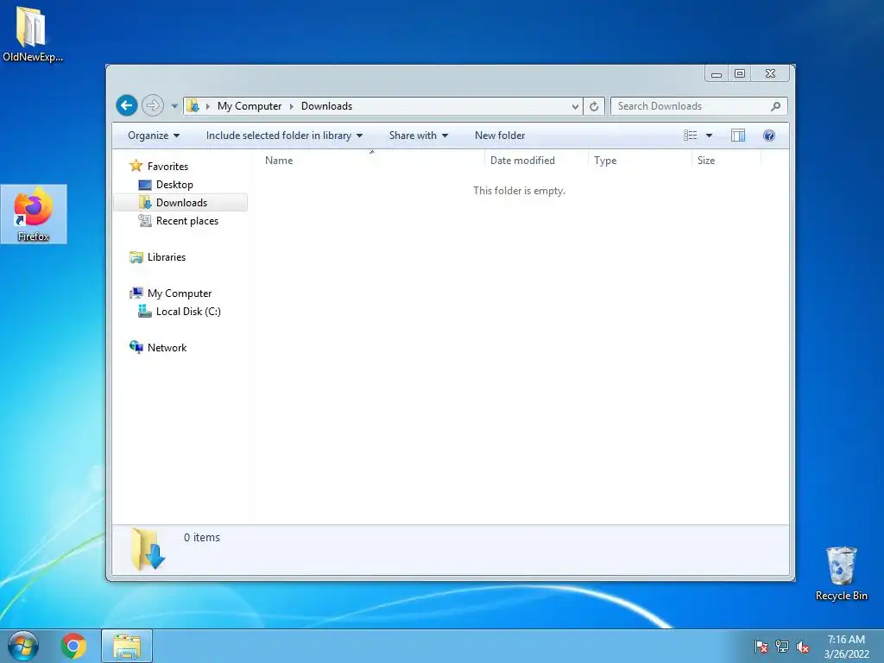Click the Libraries icon
This screenshot has width=884, height=663.
[136, 257]
